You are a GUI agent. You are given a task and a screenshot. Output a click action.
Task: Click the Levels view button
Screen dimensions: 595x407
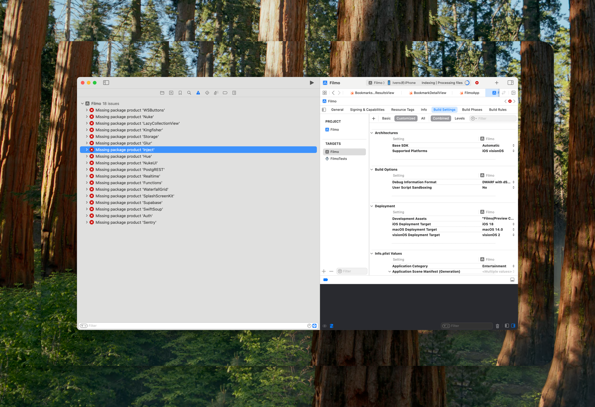click(459, 118)
